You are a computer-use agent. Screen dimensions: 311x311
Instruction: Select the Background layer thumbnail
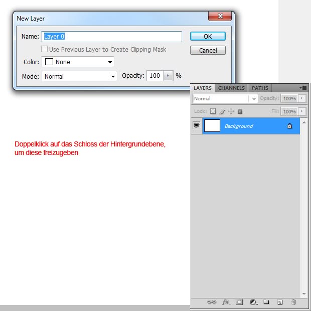[x=212, y=125]
